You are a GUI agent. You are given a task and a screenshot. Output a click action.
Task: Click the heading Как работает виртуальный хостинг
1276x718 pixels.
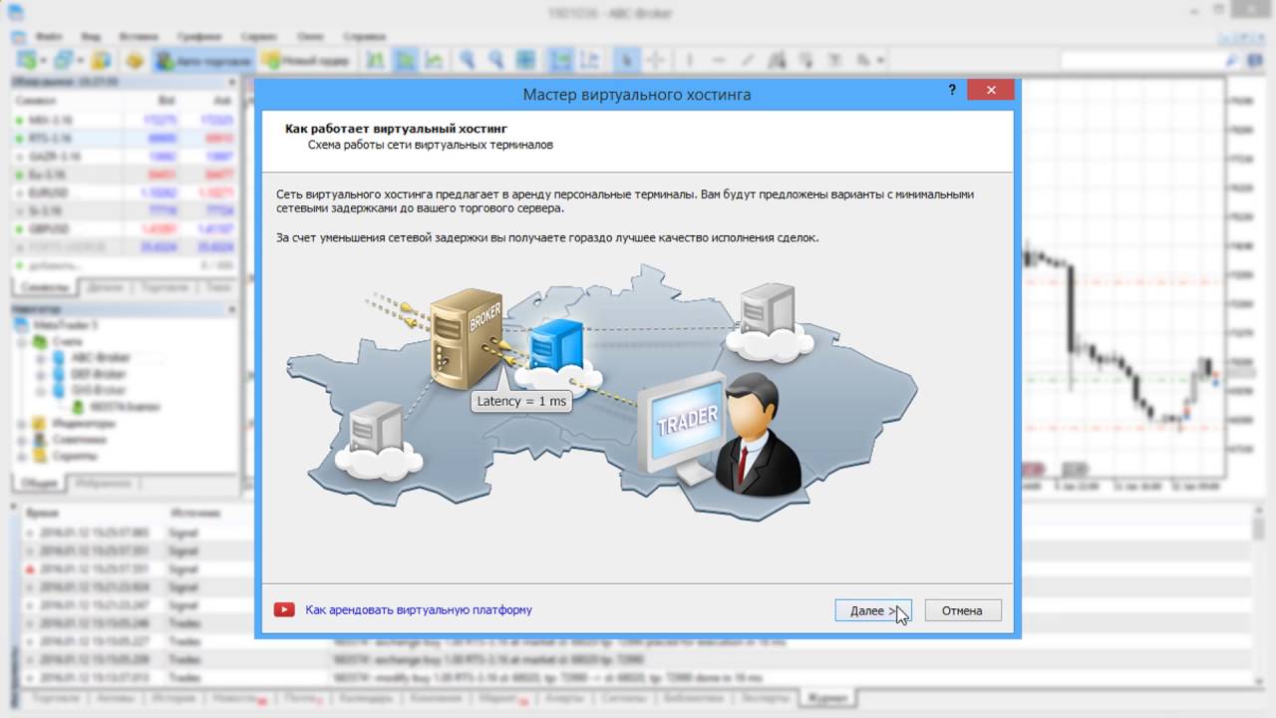coord(396,129)
